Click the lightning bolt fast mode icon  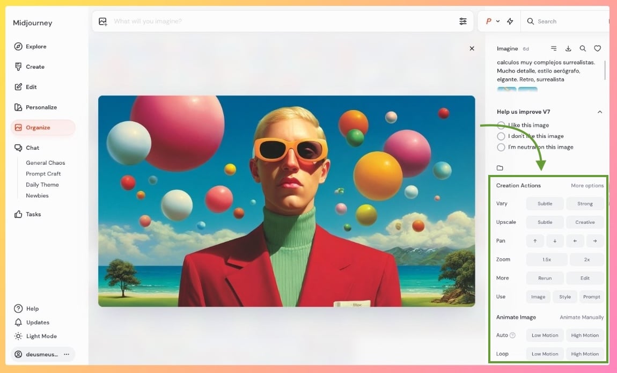(x=510, y=21)
